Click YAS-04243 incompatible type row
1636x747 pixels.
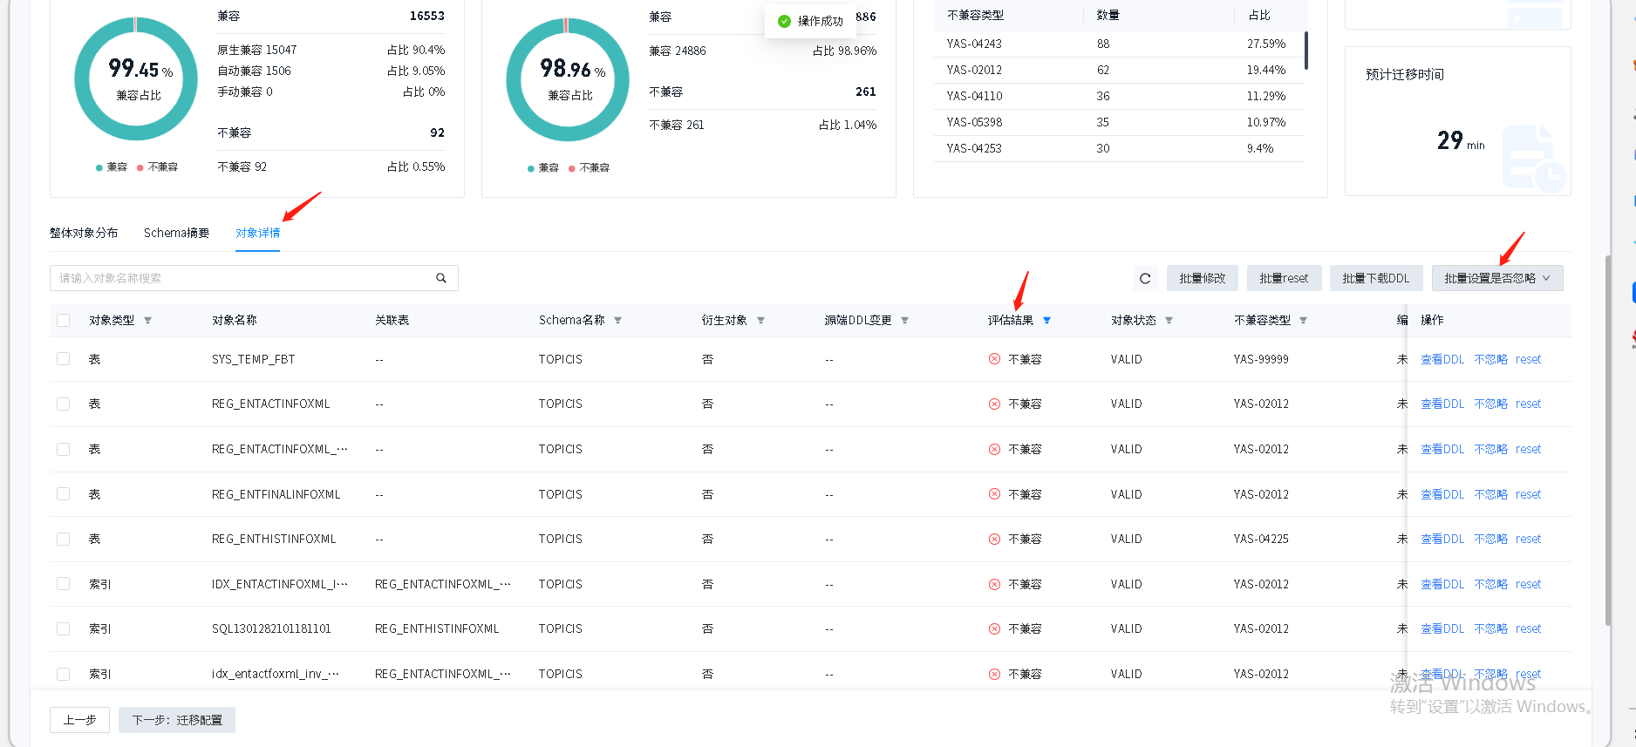(1119, 44)
